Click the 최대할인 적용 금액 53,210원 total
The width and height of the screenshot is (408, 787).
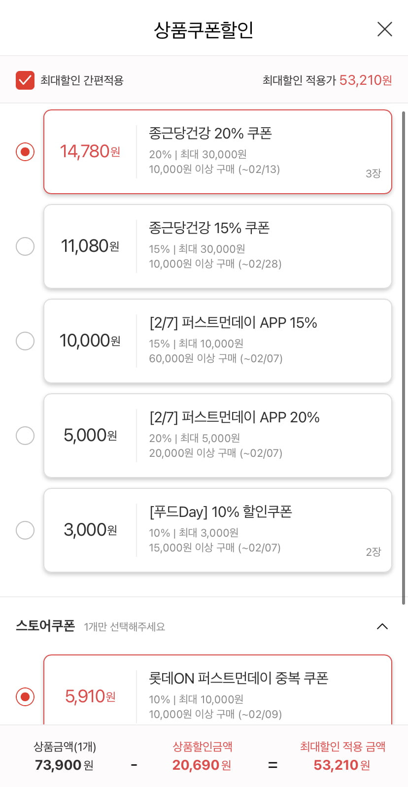click(x=342, y=756)
